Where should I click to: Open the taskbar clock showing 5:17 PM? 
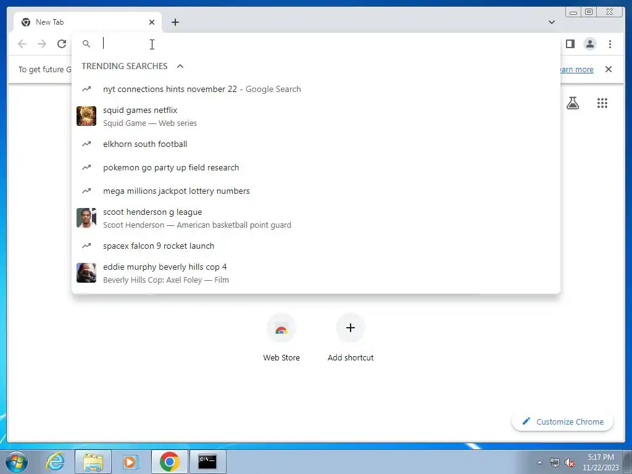click(x=601, y=462)
